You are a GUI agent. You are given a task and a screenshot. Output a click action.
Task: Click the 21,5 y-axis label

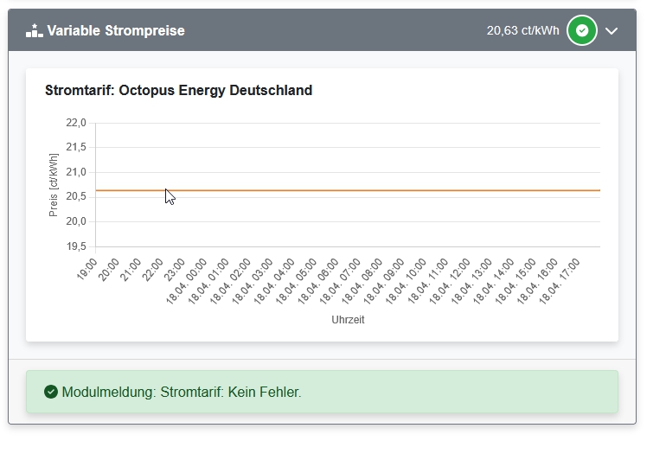[76, 148]
